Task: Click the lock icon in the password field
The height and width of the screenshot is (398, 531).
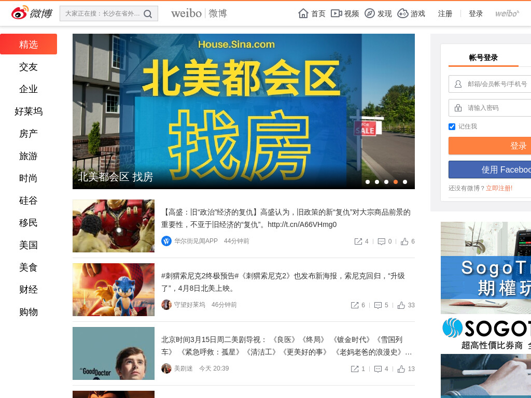Action: point(458,108)
